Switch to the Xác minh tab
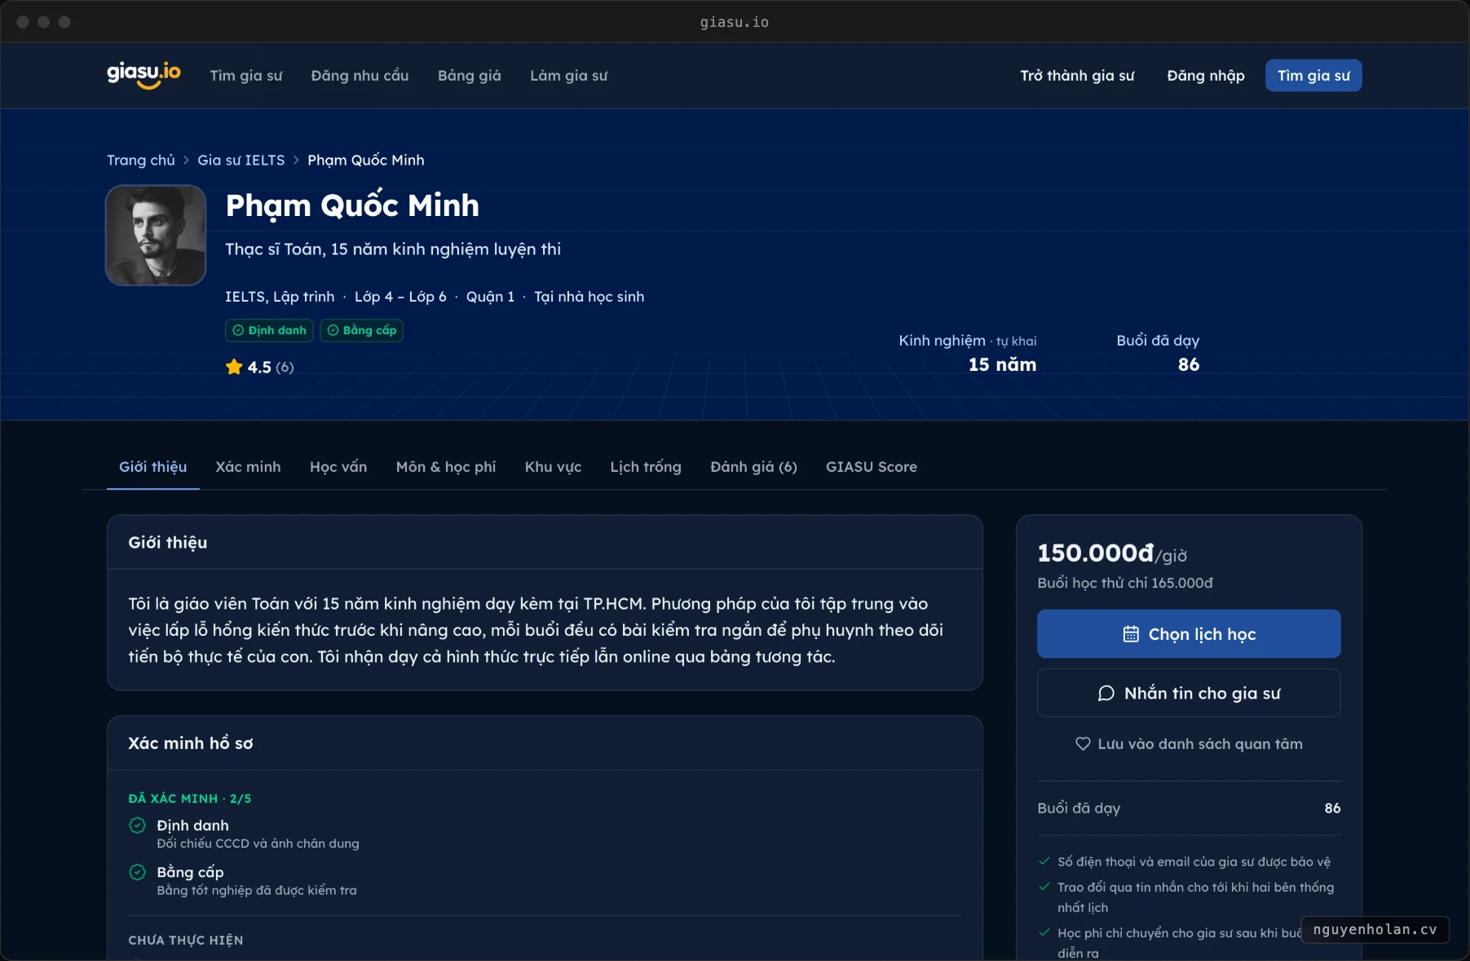 pyautogui.click(x=248, y=467)
